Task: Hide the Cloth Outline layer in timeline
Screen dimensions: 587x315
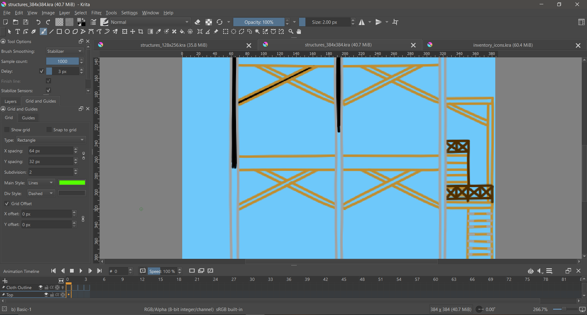Action: tap(40, 288)
